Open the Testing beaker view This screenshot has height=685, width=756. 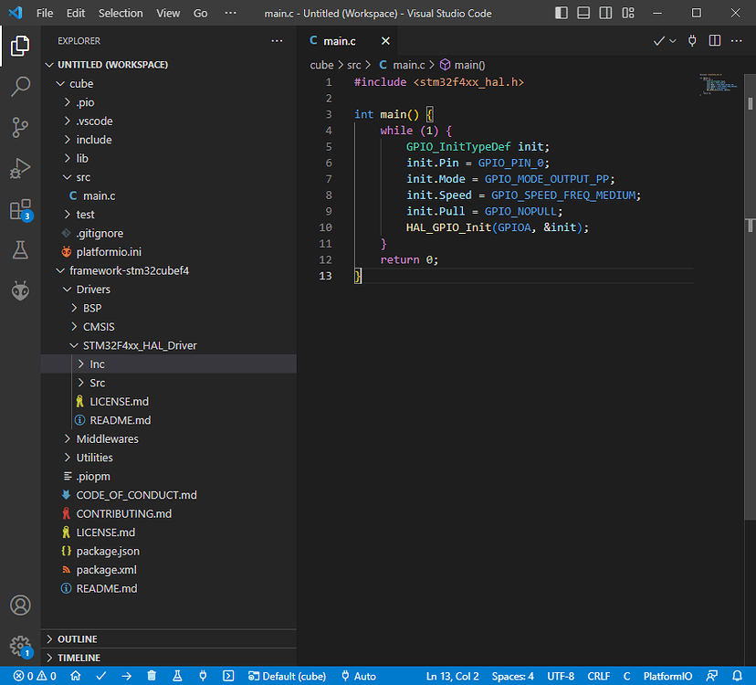(20, 249)
